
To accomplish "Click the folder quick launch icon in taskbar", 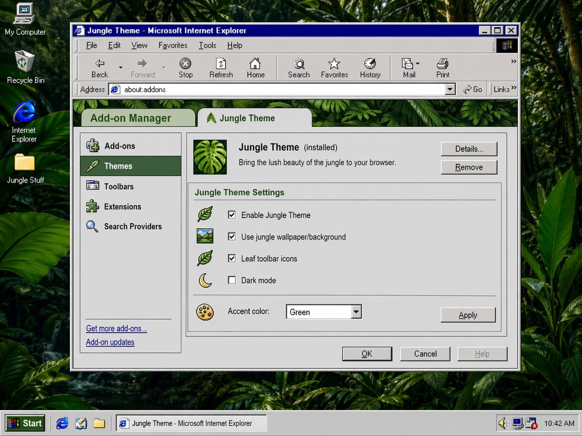I will pos(99,423).
